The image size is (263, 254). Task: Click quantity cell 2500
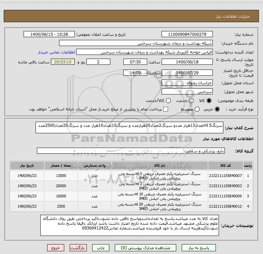pyautogui.click(x=61, y=206)
